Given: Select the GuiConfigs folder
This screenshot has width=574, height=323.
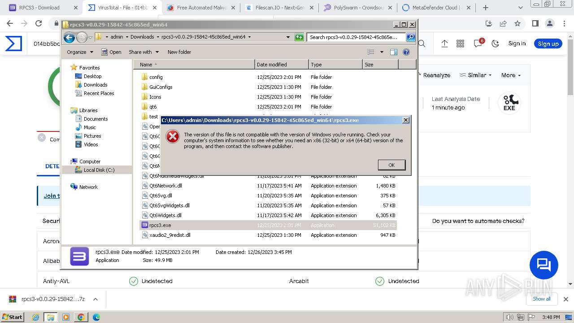Looking at the screenshot, I should (x=161, y=87).
